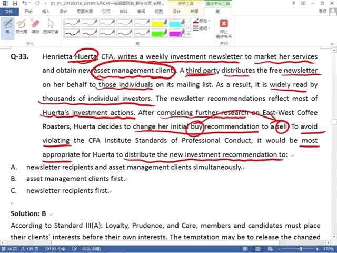Click horizontal scrollbar left arrow

tap(2, 242)
